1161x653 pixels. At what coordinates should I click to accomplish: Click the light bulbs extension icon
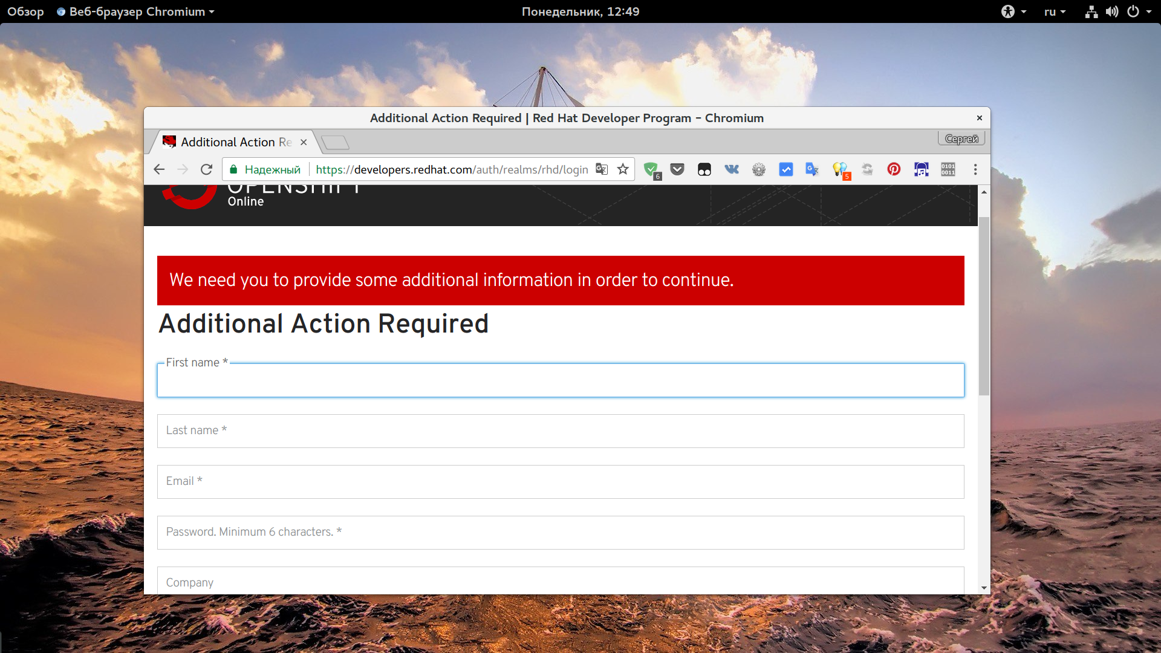coord(840,169)
